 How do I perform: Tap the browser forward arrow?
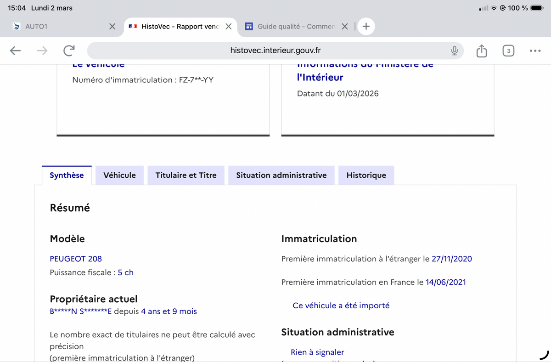[42, 51]
